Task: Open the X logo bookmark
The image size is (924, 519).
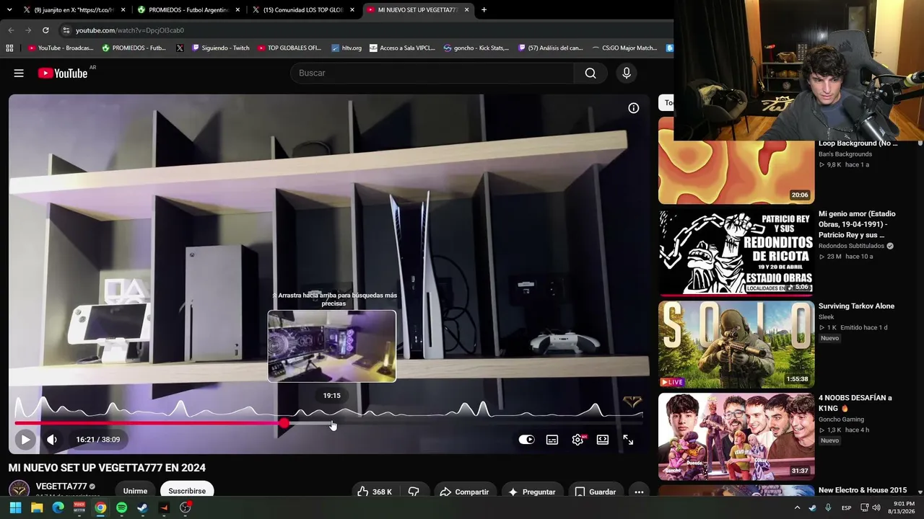Action: 180,48
